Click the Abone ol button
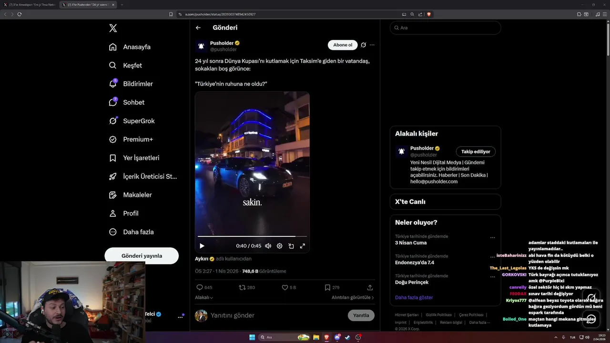This screenshot has width=610, height=343. pyautogui.click(x=343, y=45)
